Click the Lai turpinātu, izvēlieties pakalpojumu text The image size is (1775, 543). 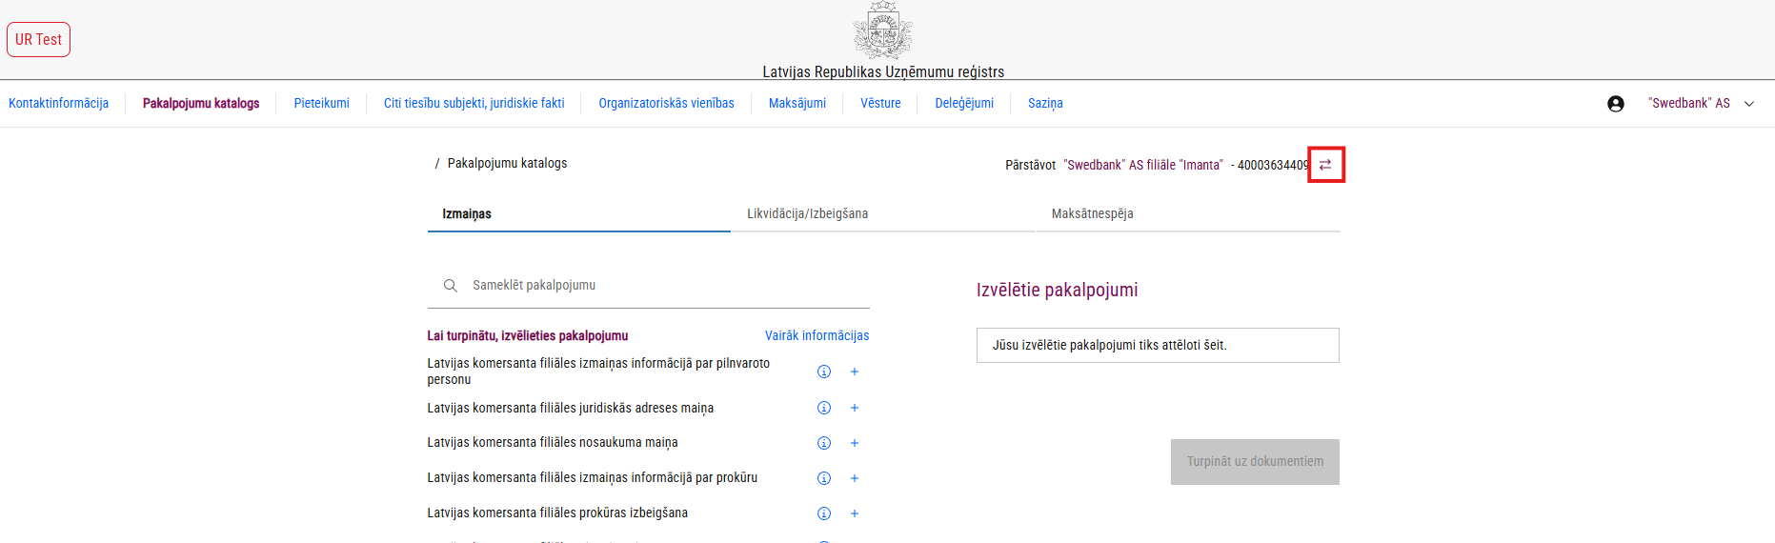point(528,335)
